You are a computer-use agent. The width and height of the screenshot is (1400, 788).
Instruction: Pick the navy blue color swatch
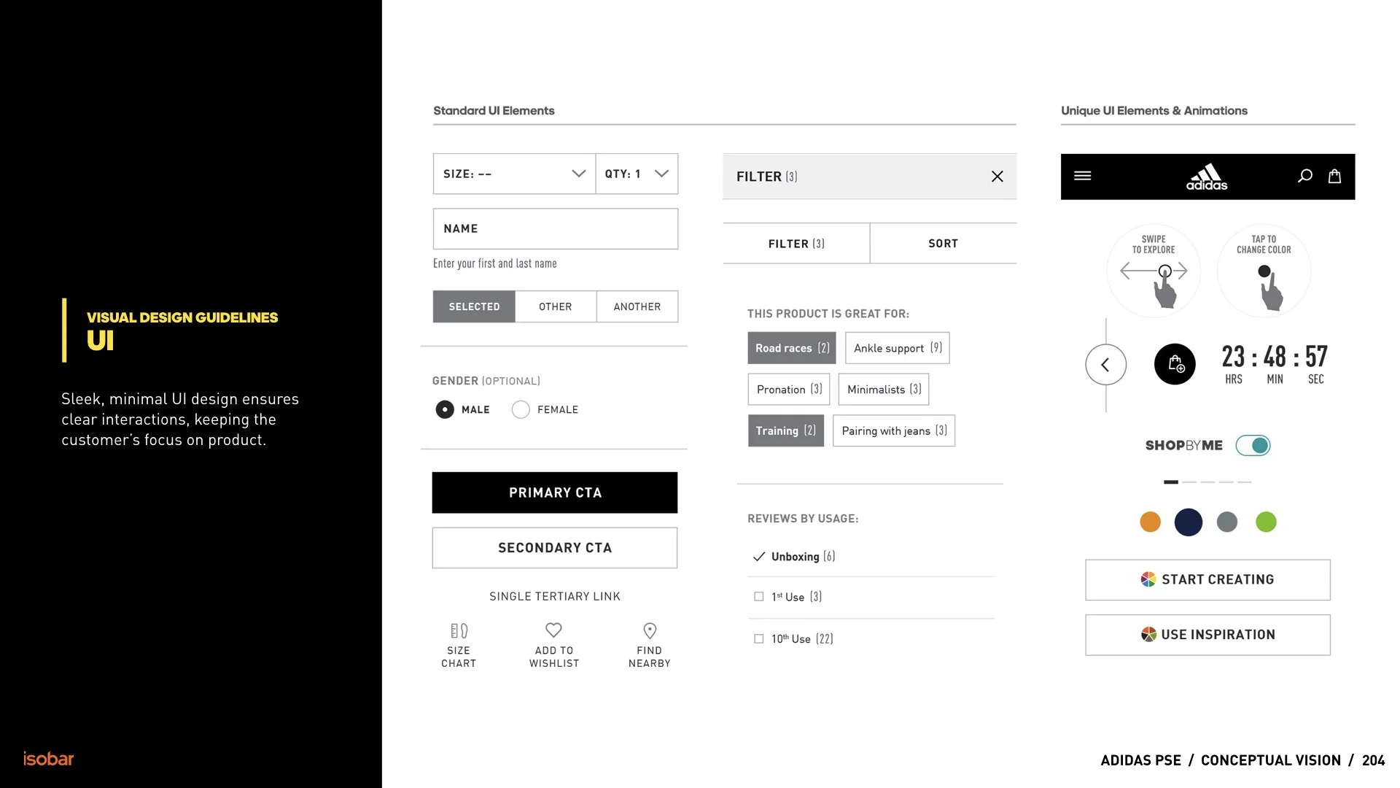coord(1188,522)
